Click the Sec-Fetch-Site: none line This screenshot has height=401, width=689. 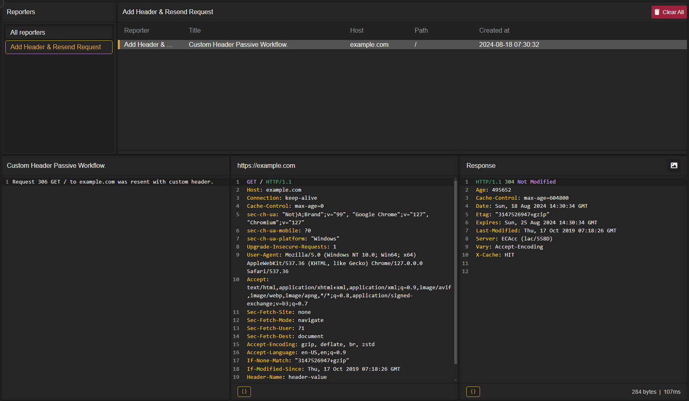pyautogui.click(x=279, y=312)
